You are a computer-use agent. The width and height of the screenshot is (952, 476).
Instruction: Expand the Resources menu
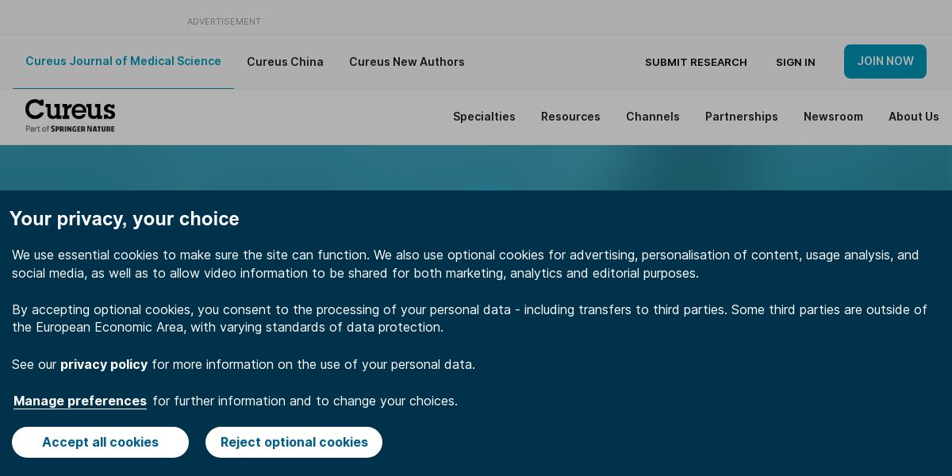tap(570, 117)
